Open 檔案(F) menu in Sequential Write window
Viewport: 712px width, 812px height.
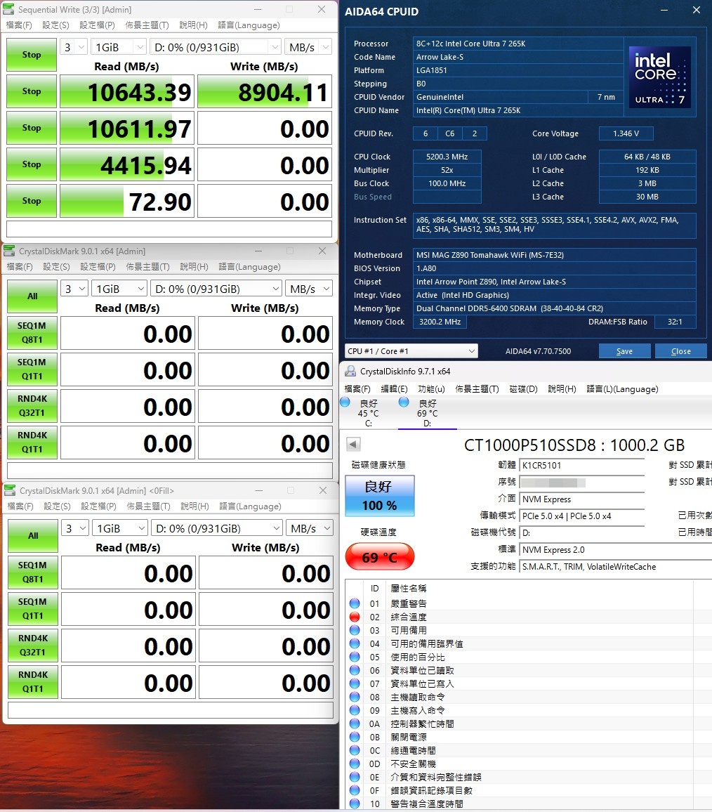coord(19,25)
